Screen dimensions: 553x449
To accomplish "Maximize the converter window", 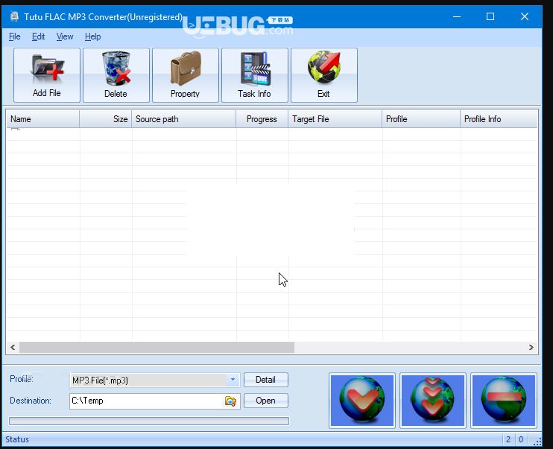I will 490,16.
